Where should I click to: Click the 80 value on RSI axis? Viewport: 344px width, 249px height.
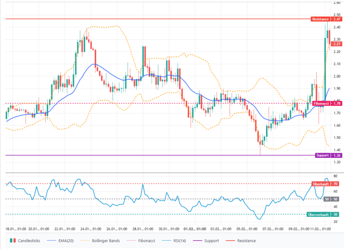335,176
